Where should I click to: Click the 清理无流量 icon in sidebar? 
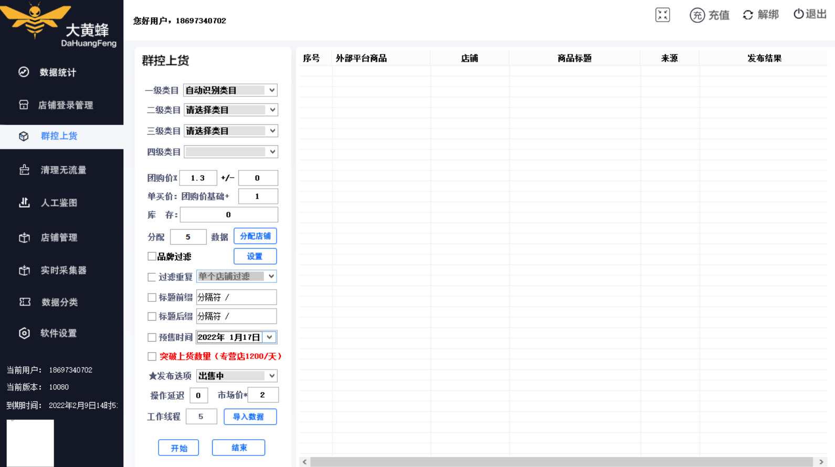pos(24,170)
